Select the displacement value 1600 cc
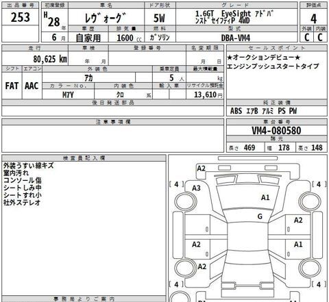 (x=129, y=38)
